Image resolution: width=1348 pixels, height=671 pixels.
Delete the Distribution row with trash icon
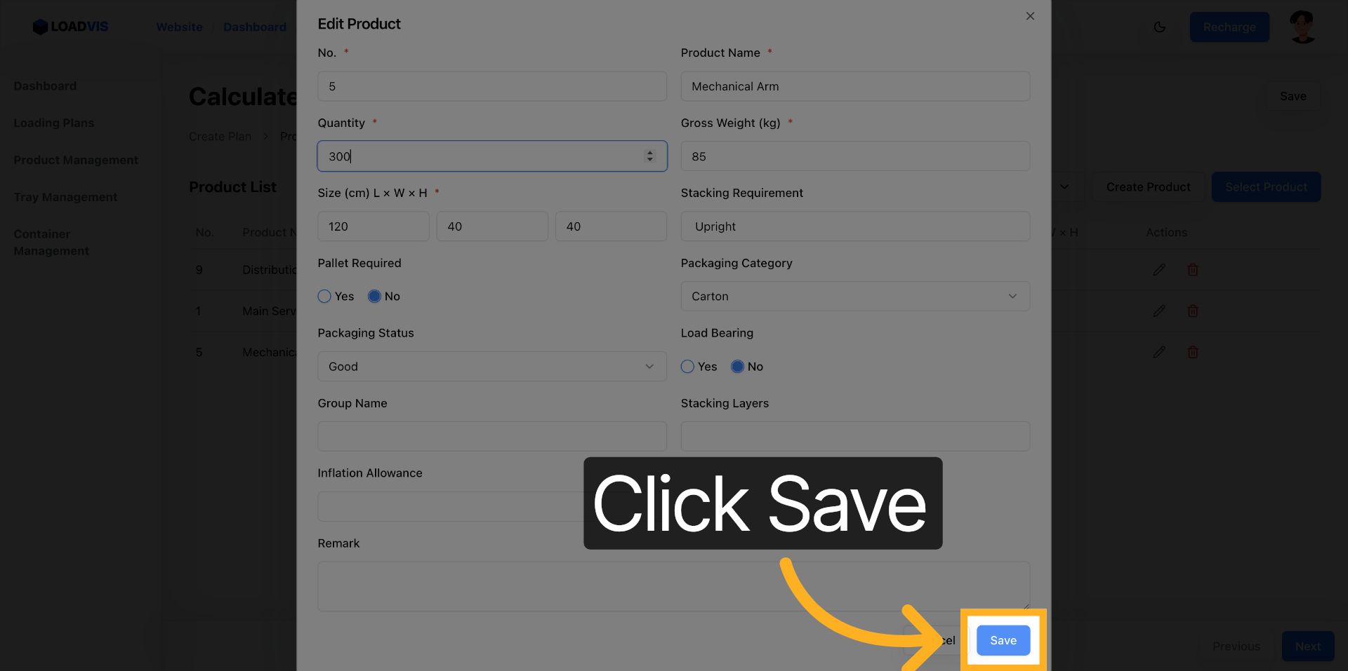pos(1192,269)
